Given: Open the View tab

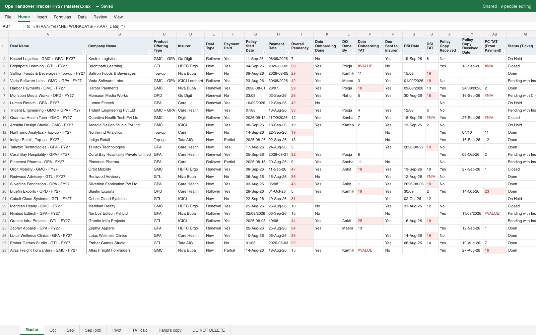Looking at the screenshot, I should (118, 17).
